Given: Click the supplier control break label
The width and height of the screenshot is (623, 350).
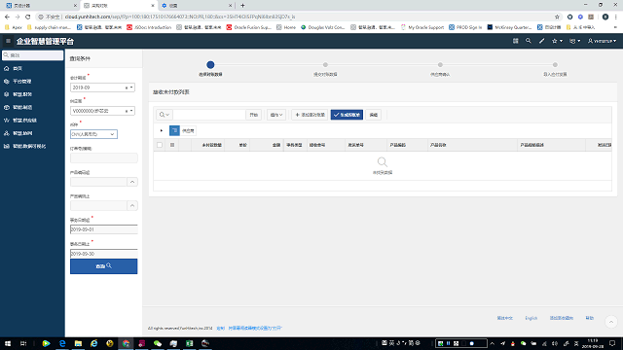Looking at the screenshot, I should (x=188, y=130).
